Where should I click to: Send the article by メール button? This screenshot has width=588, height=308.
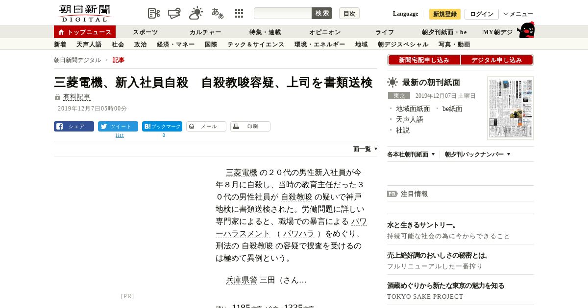tap(206, 126)
